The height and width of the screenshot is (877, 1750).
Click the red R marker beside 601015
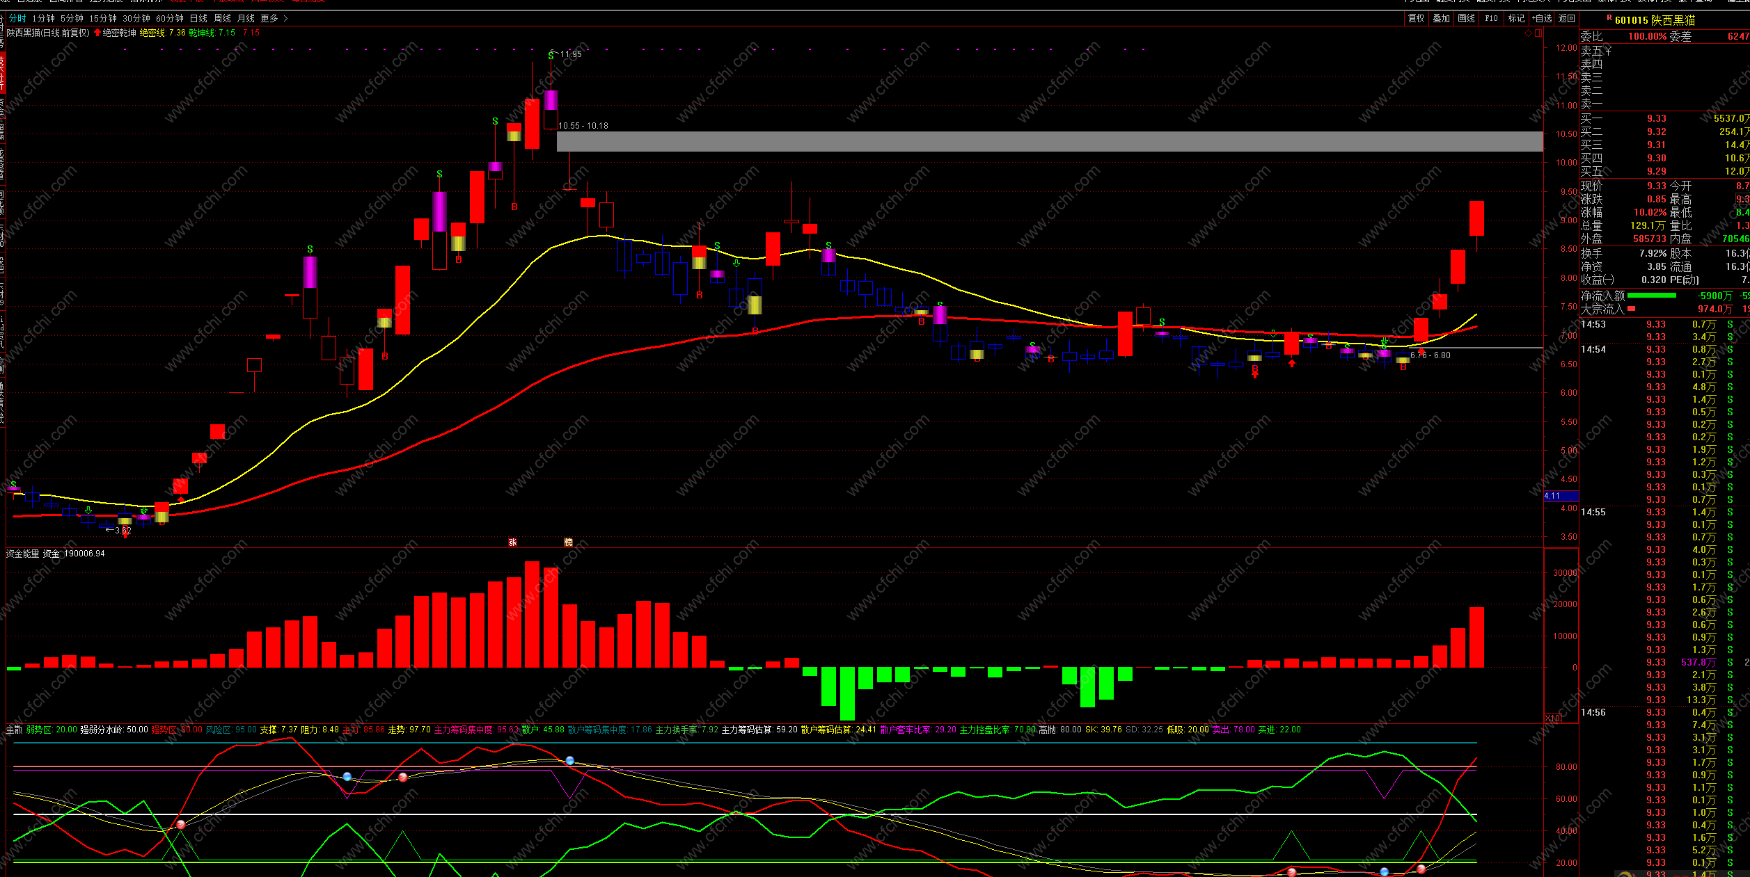(1609, 19)
